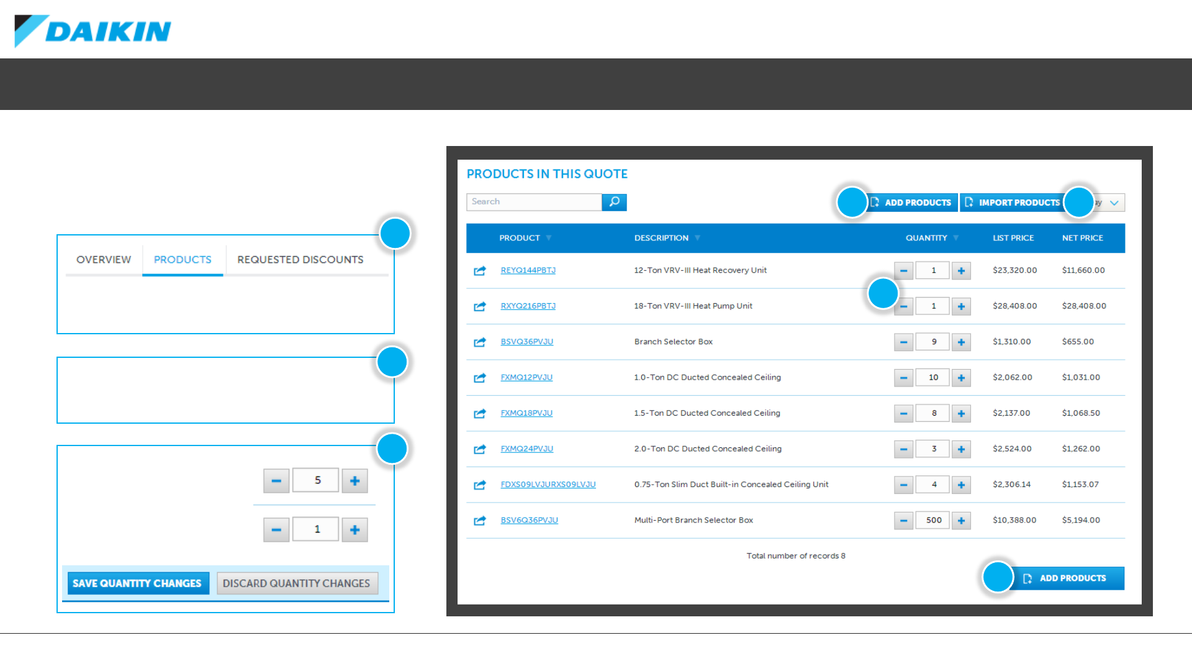The width and height of the screenshot is (1192, 671).
Task: Increase quantity for FXMQ12PVJU with plus
Action: (x=961, y=378)
